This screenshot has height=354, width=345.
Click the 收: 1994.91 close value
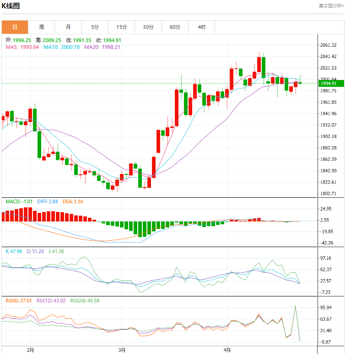coord(108,40)
